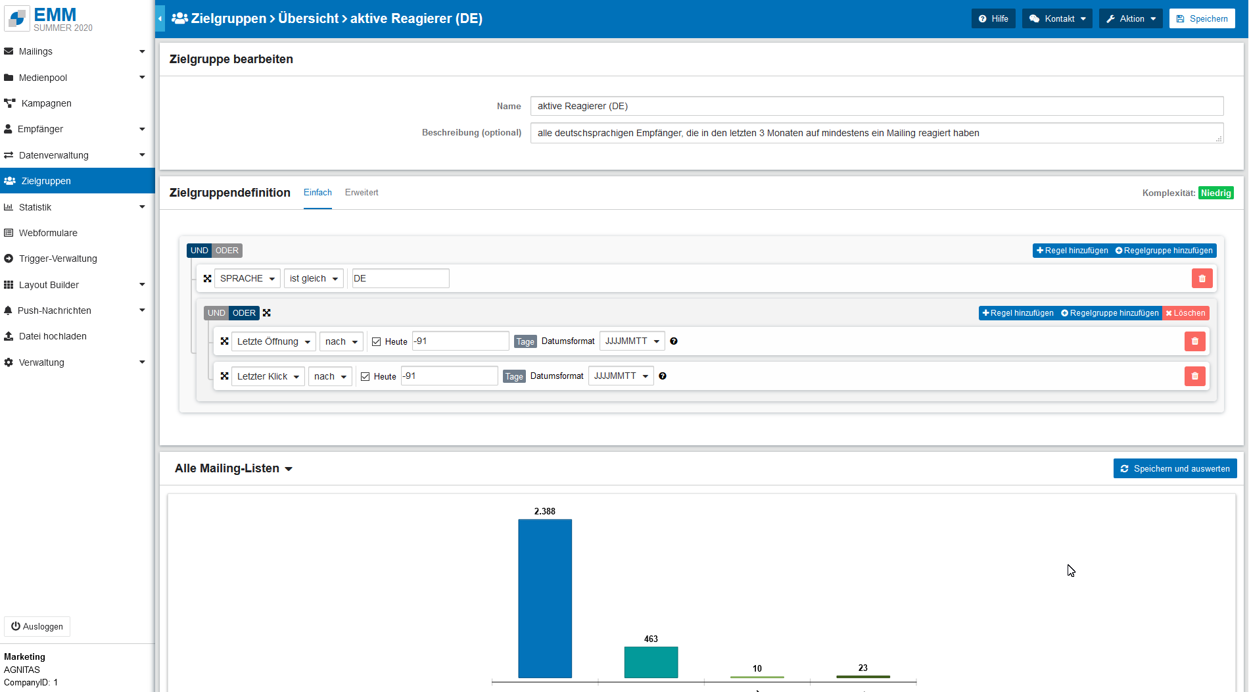Switch to the Erweitert tab
This screenshot has height=692, width=1249.
pyautogui.click(x=362, y=193)
